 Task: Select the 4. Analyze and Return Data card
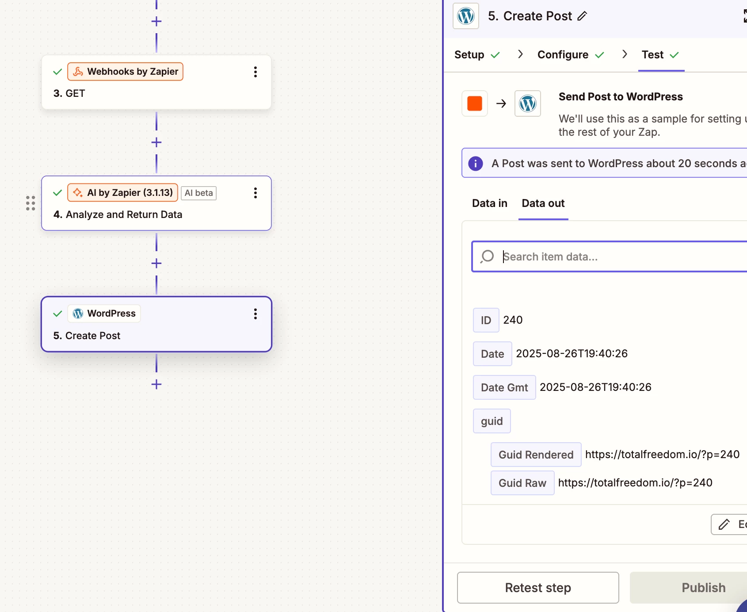[156, 203]
